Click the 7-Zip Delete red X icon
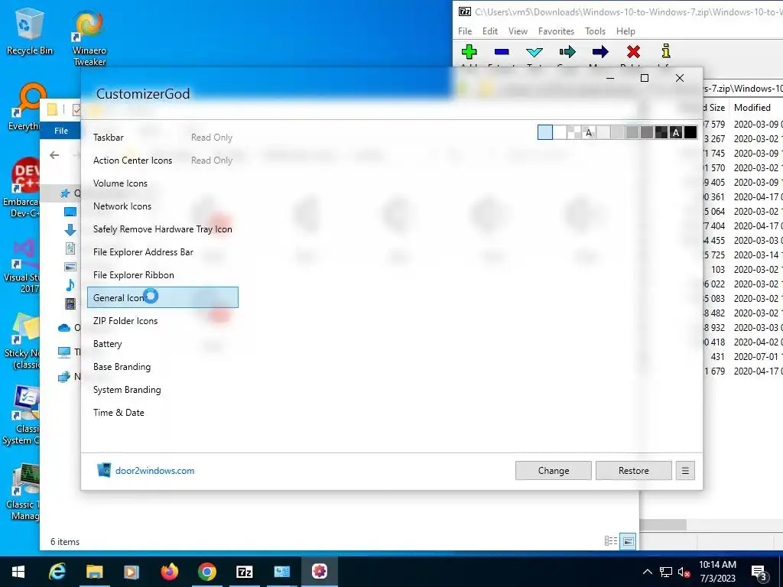 click(633, 51)
